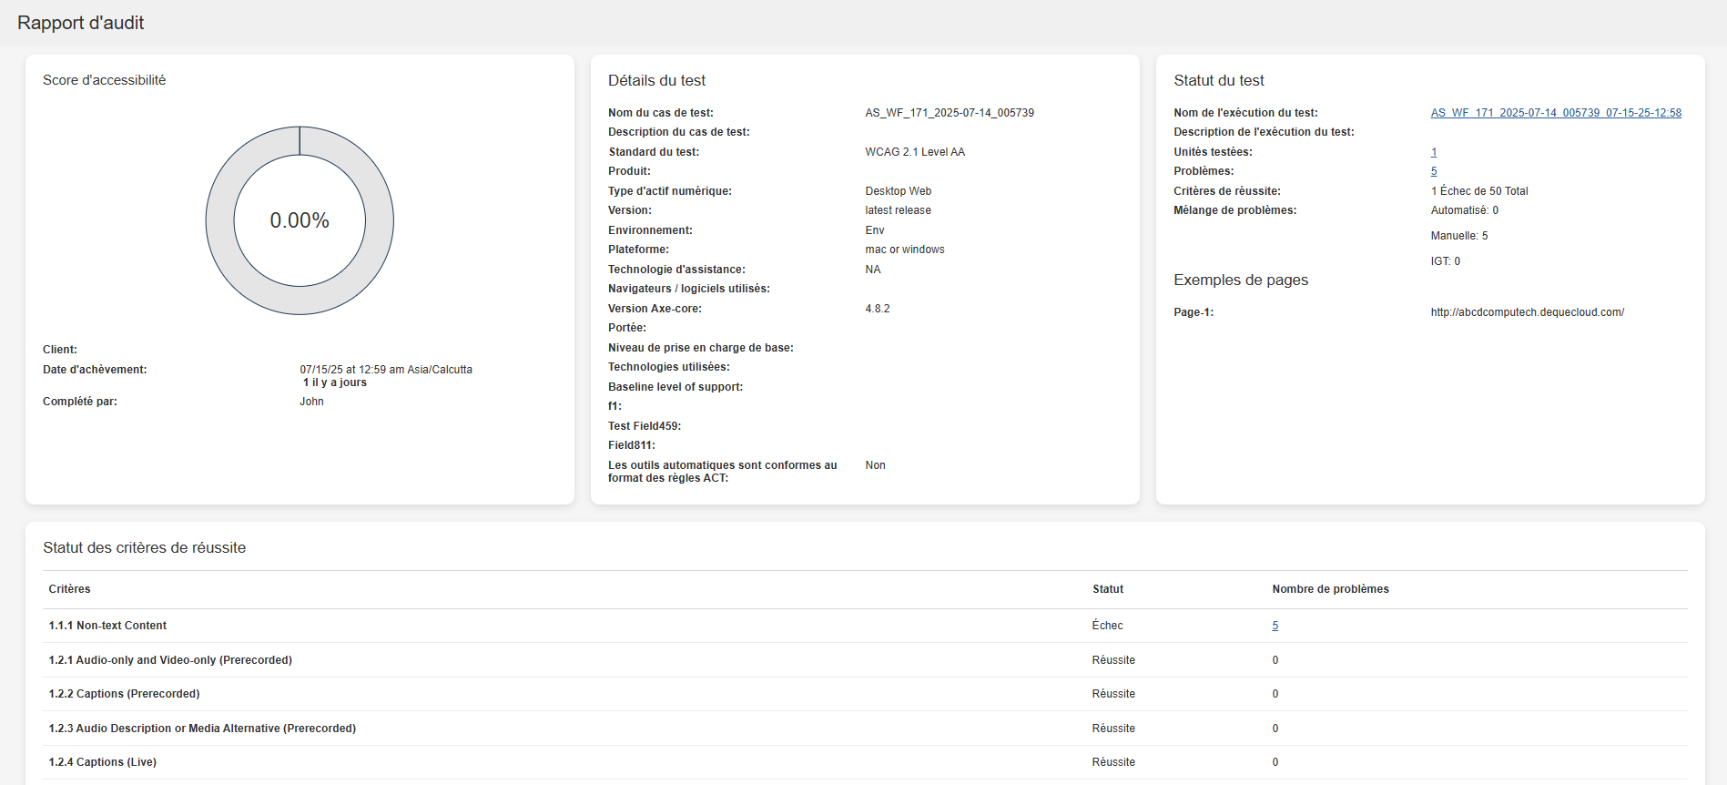Viewport: 1727px width, 785px height.
Task: Click the Rapport d'audit page heading
Action: (x=81, y=23)
